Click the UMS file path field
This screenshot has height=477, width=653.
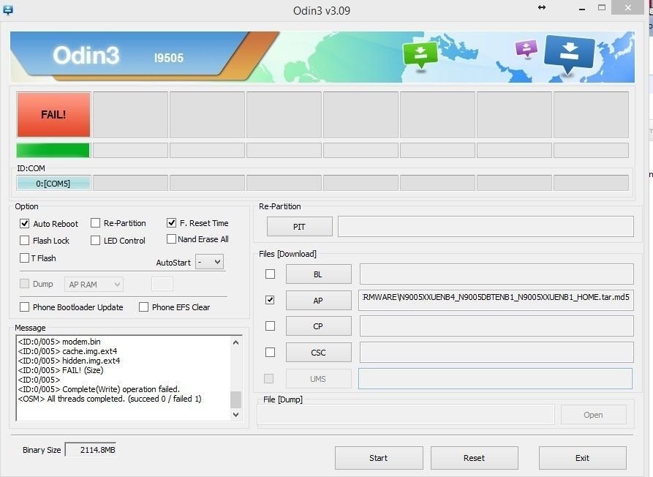[495, 379]
